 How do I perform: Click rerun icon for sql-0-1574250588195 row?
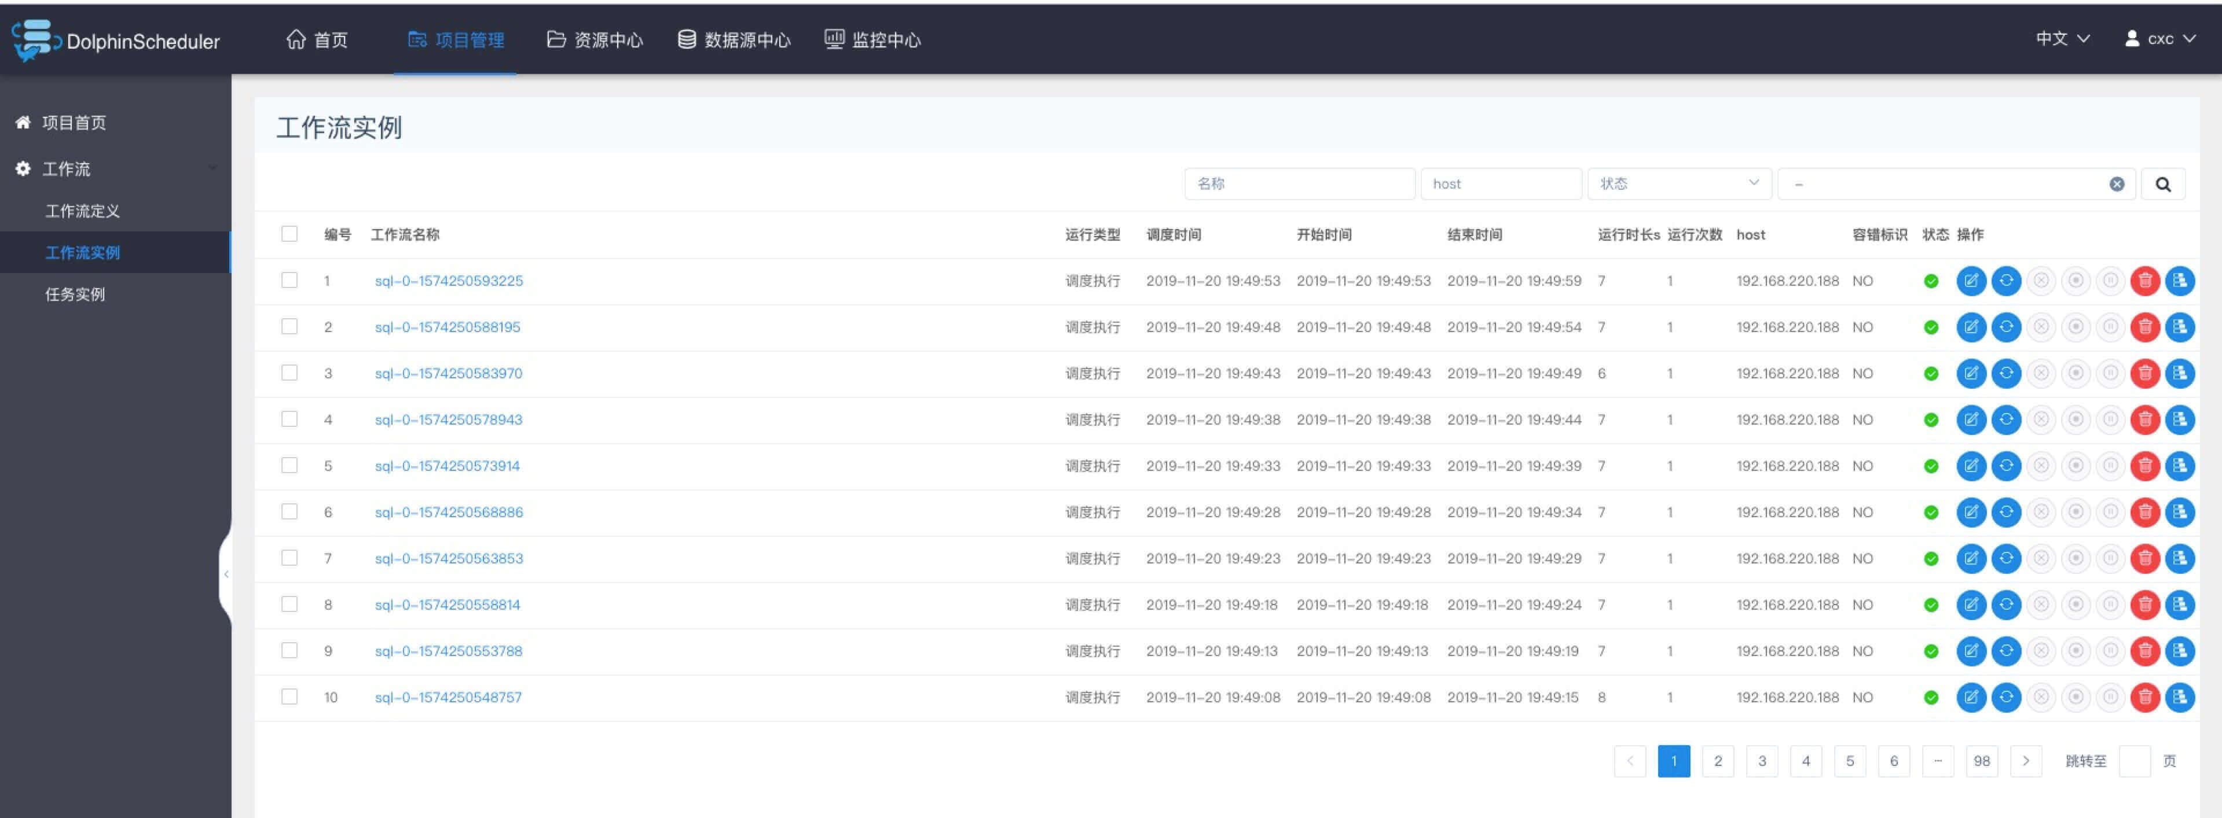(x=2005, y=327)
